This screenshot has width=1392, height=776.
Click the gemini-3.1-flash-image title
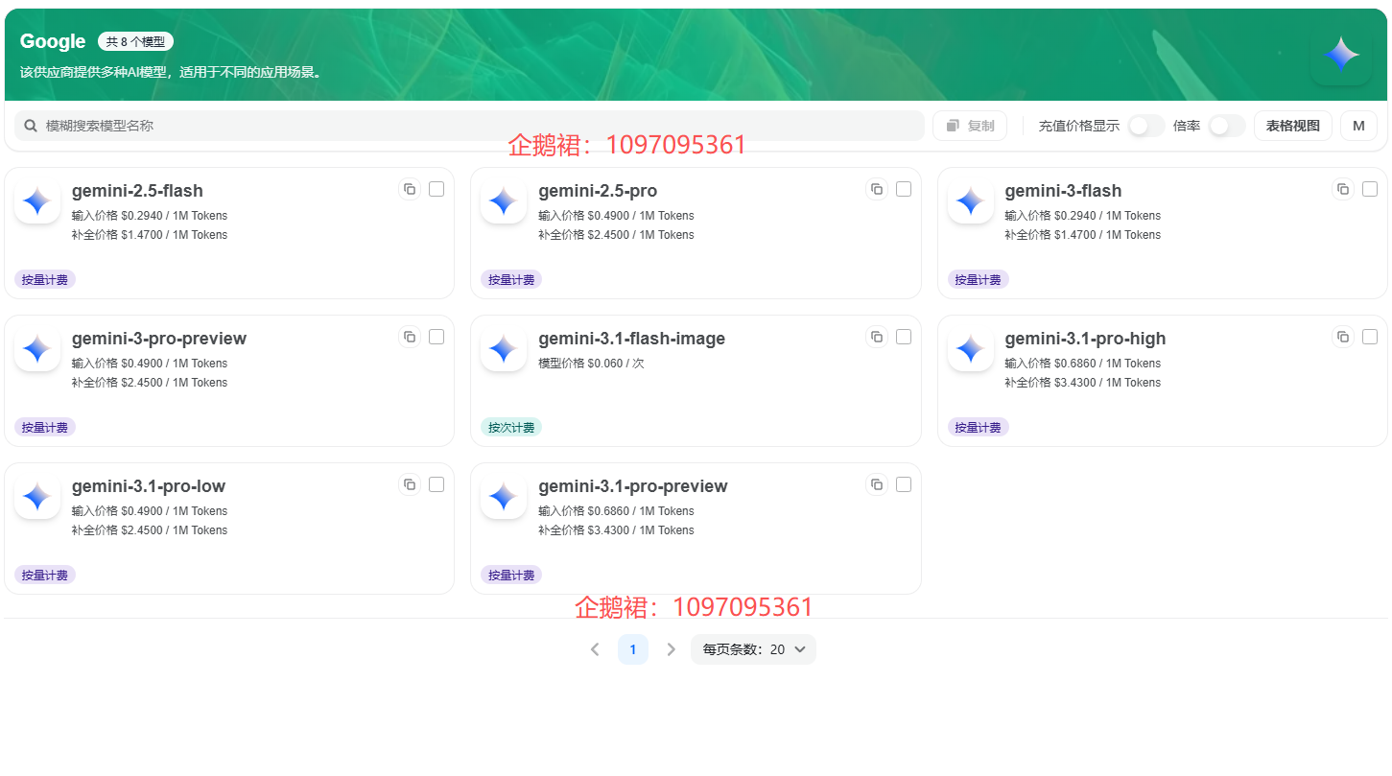tap(632, 339)
